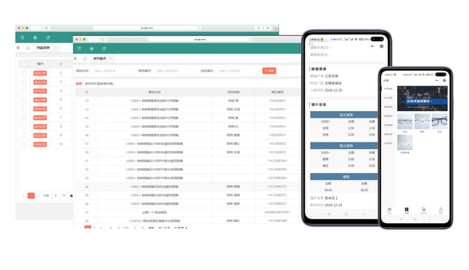Image resolution: width=469 pixels, height=270 pixels.
Task: Switch to the 档案列表 tab in back window
Action: 43,47
